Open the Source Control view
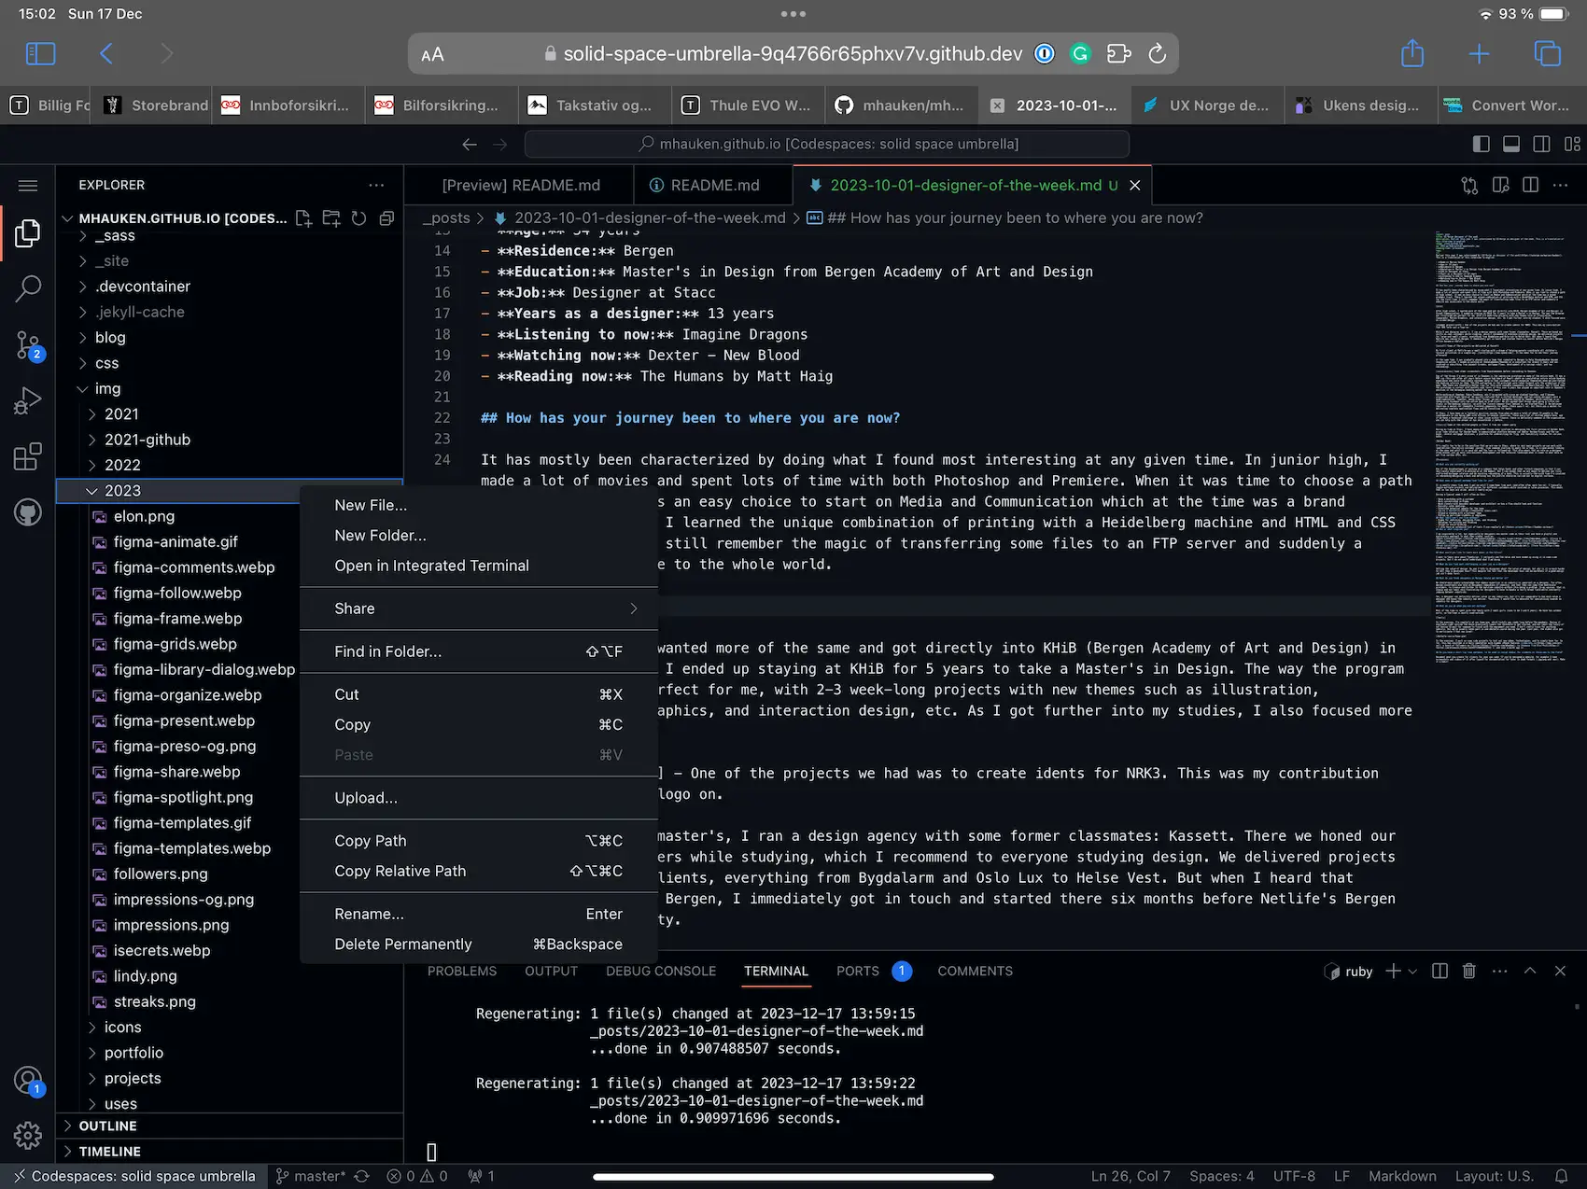Image resolution: width=1587 pixels, height=1189 pixels. 27,345
